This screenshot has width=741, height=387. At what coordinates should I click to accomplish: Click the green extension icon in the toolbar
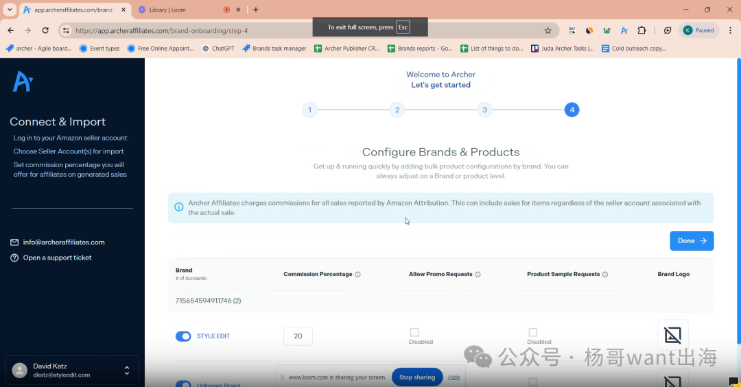click(607, 31)
